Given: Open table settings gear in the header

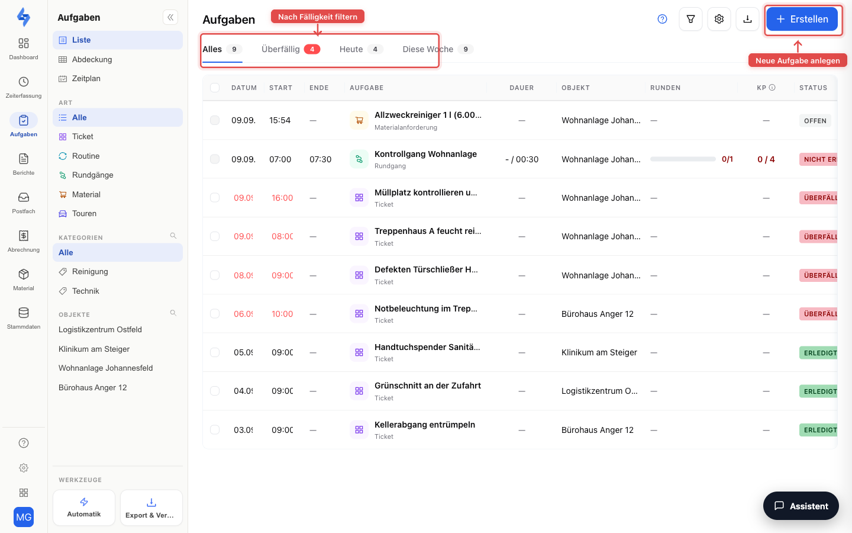Looking at the screenshot, I should pyautogui.click(x=719, y=19).
